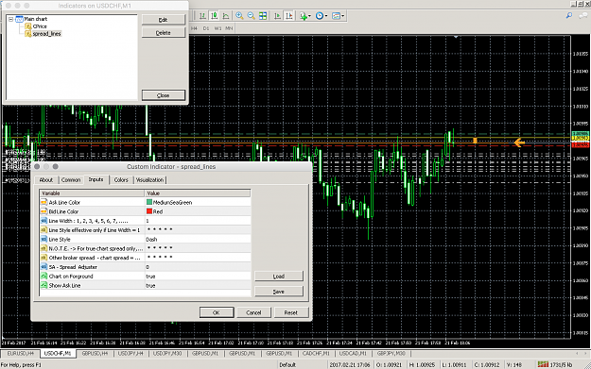Select the spread_lines indicator in the list
591x369 pixels.
pyautogui.click(x=46, y=34)
